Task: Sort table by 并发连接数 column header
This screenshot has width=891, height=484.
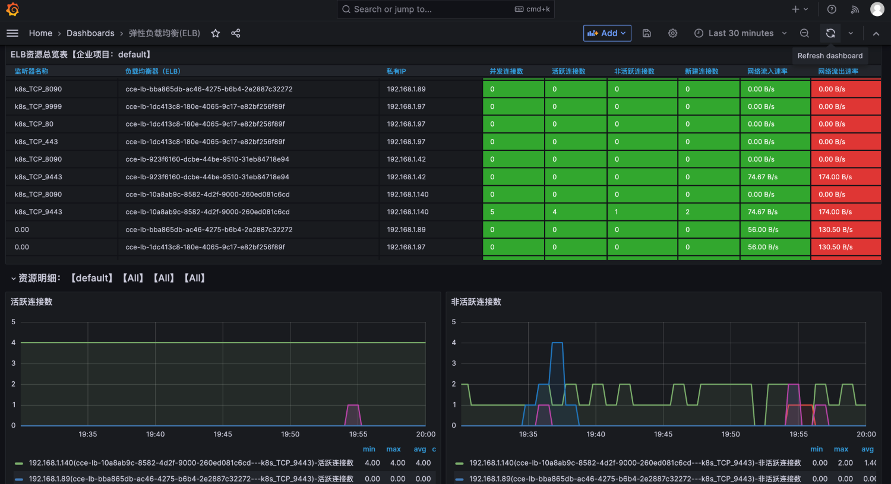Action: point(506,71)
